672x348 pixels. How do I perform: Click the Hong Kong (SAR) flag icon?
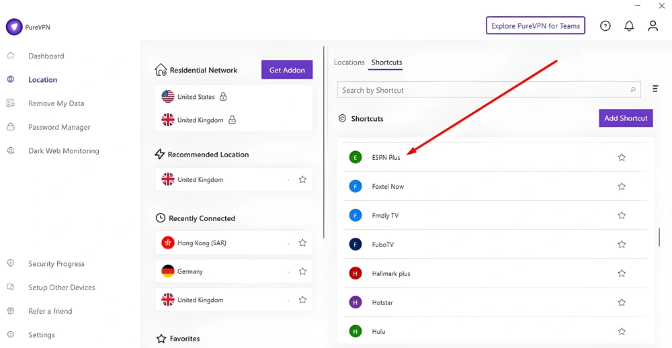point(167,243)
